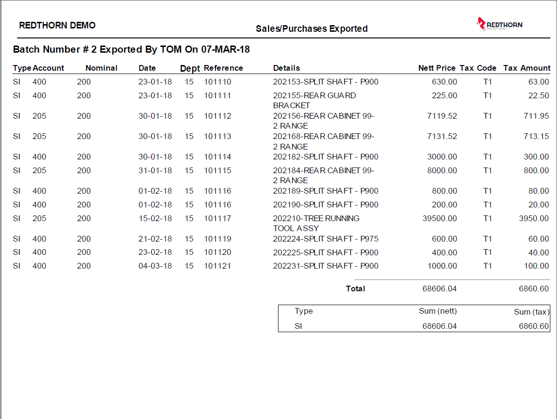
Task: Click the Total row value 68606.04
Action: 442,289
